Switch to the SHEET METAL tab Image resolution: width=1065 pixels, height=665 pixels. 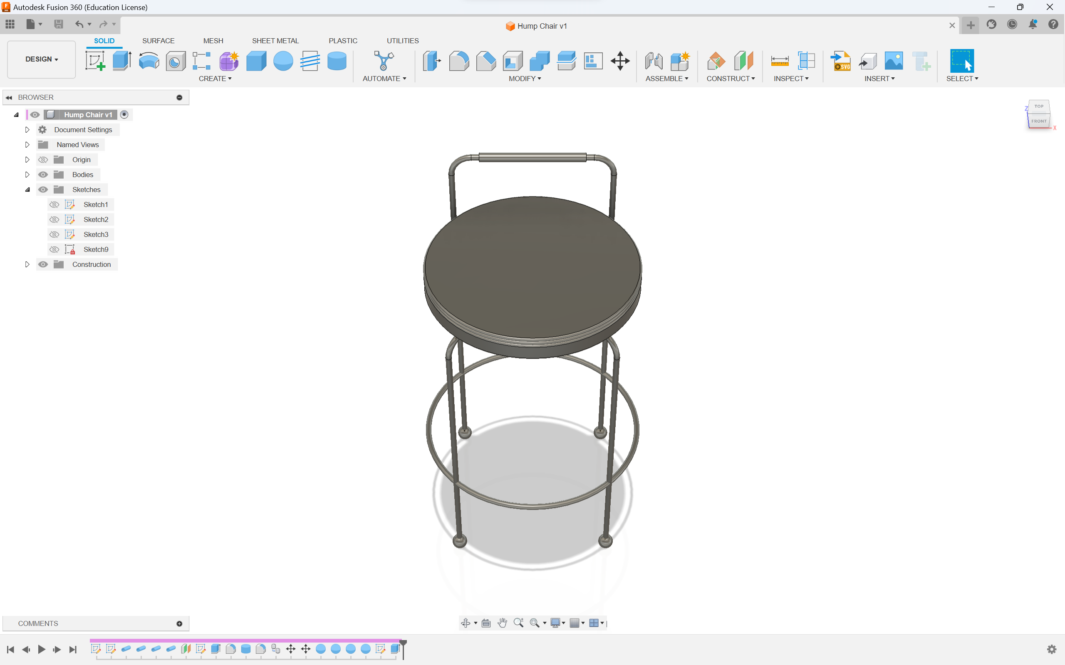point(275,40)
